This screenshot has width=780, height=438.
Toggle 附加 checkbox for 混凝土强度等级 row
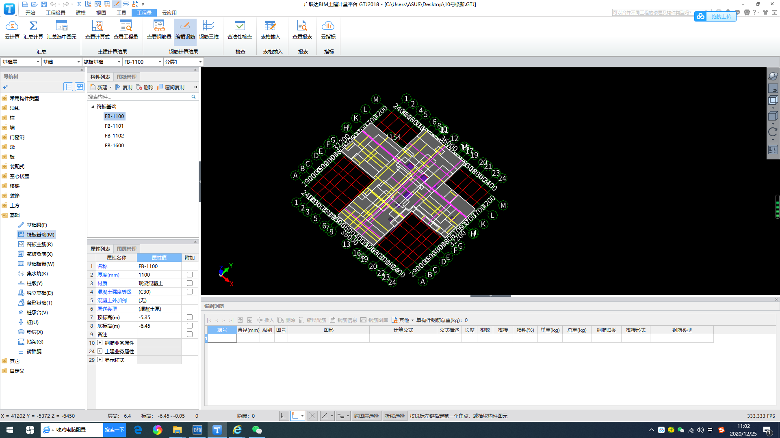pos(190,292)
